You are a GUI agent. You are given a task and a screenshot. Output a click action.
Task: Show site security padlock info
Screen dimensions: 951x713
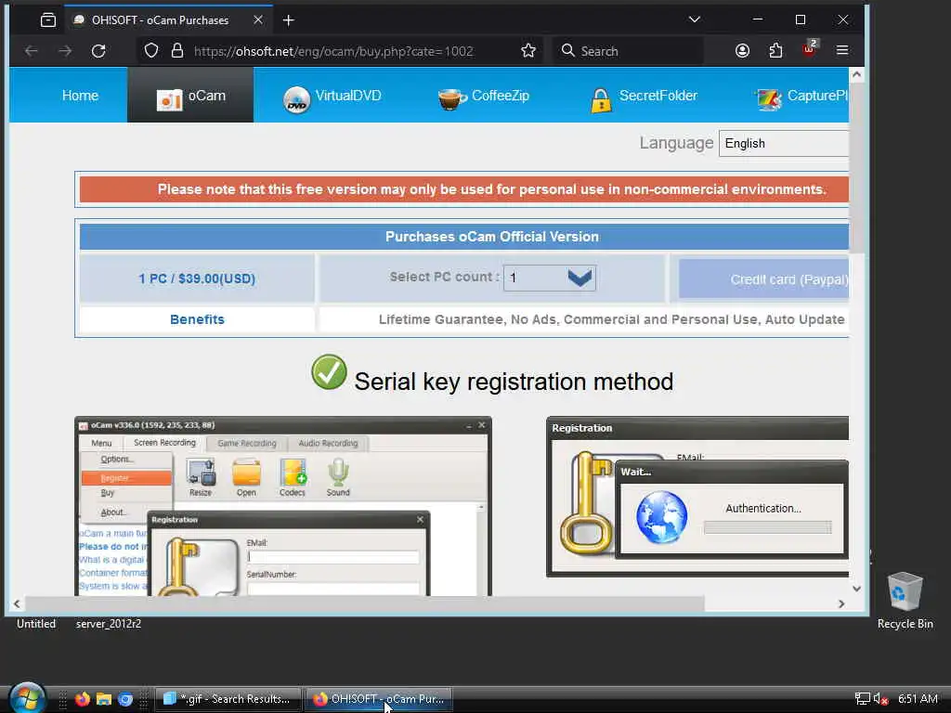coord(177,51)
